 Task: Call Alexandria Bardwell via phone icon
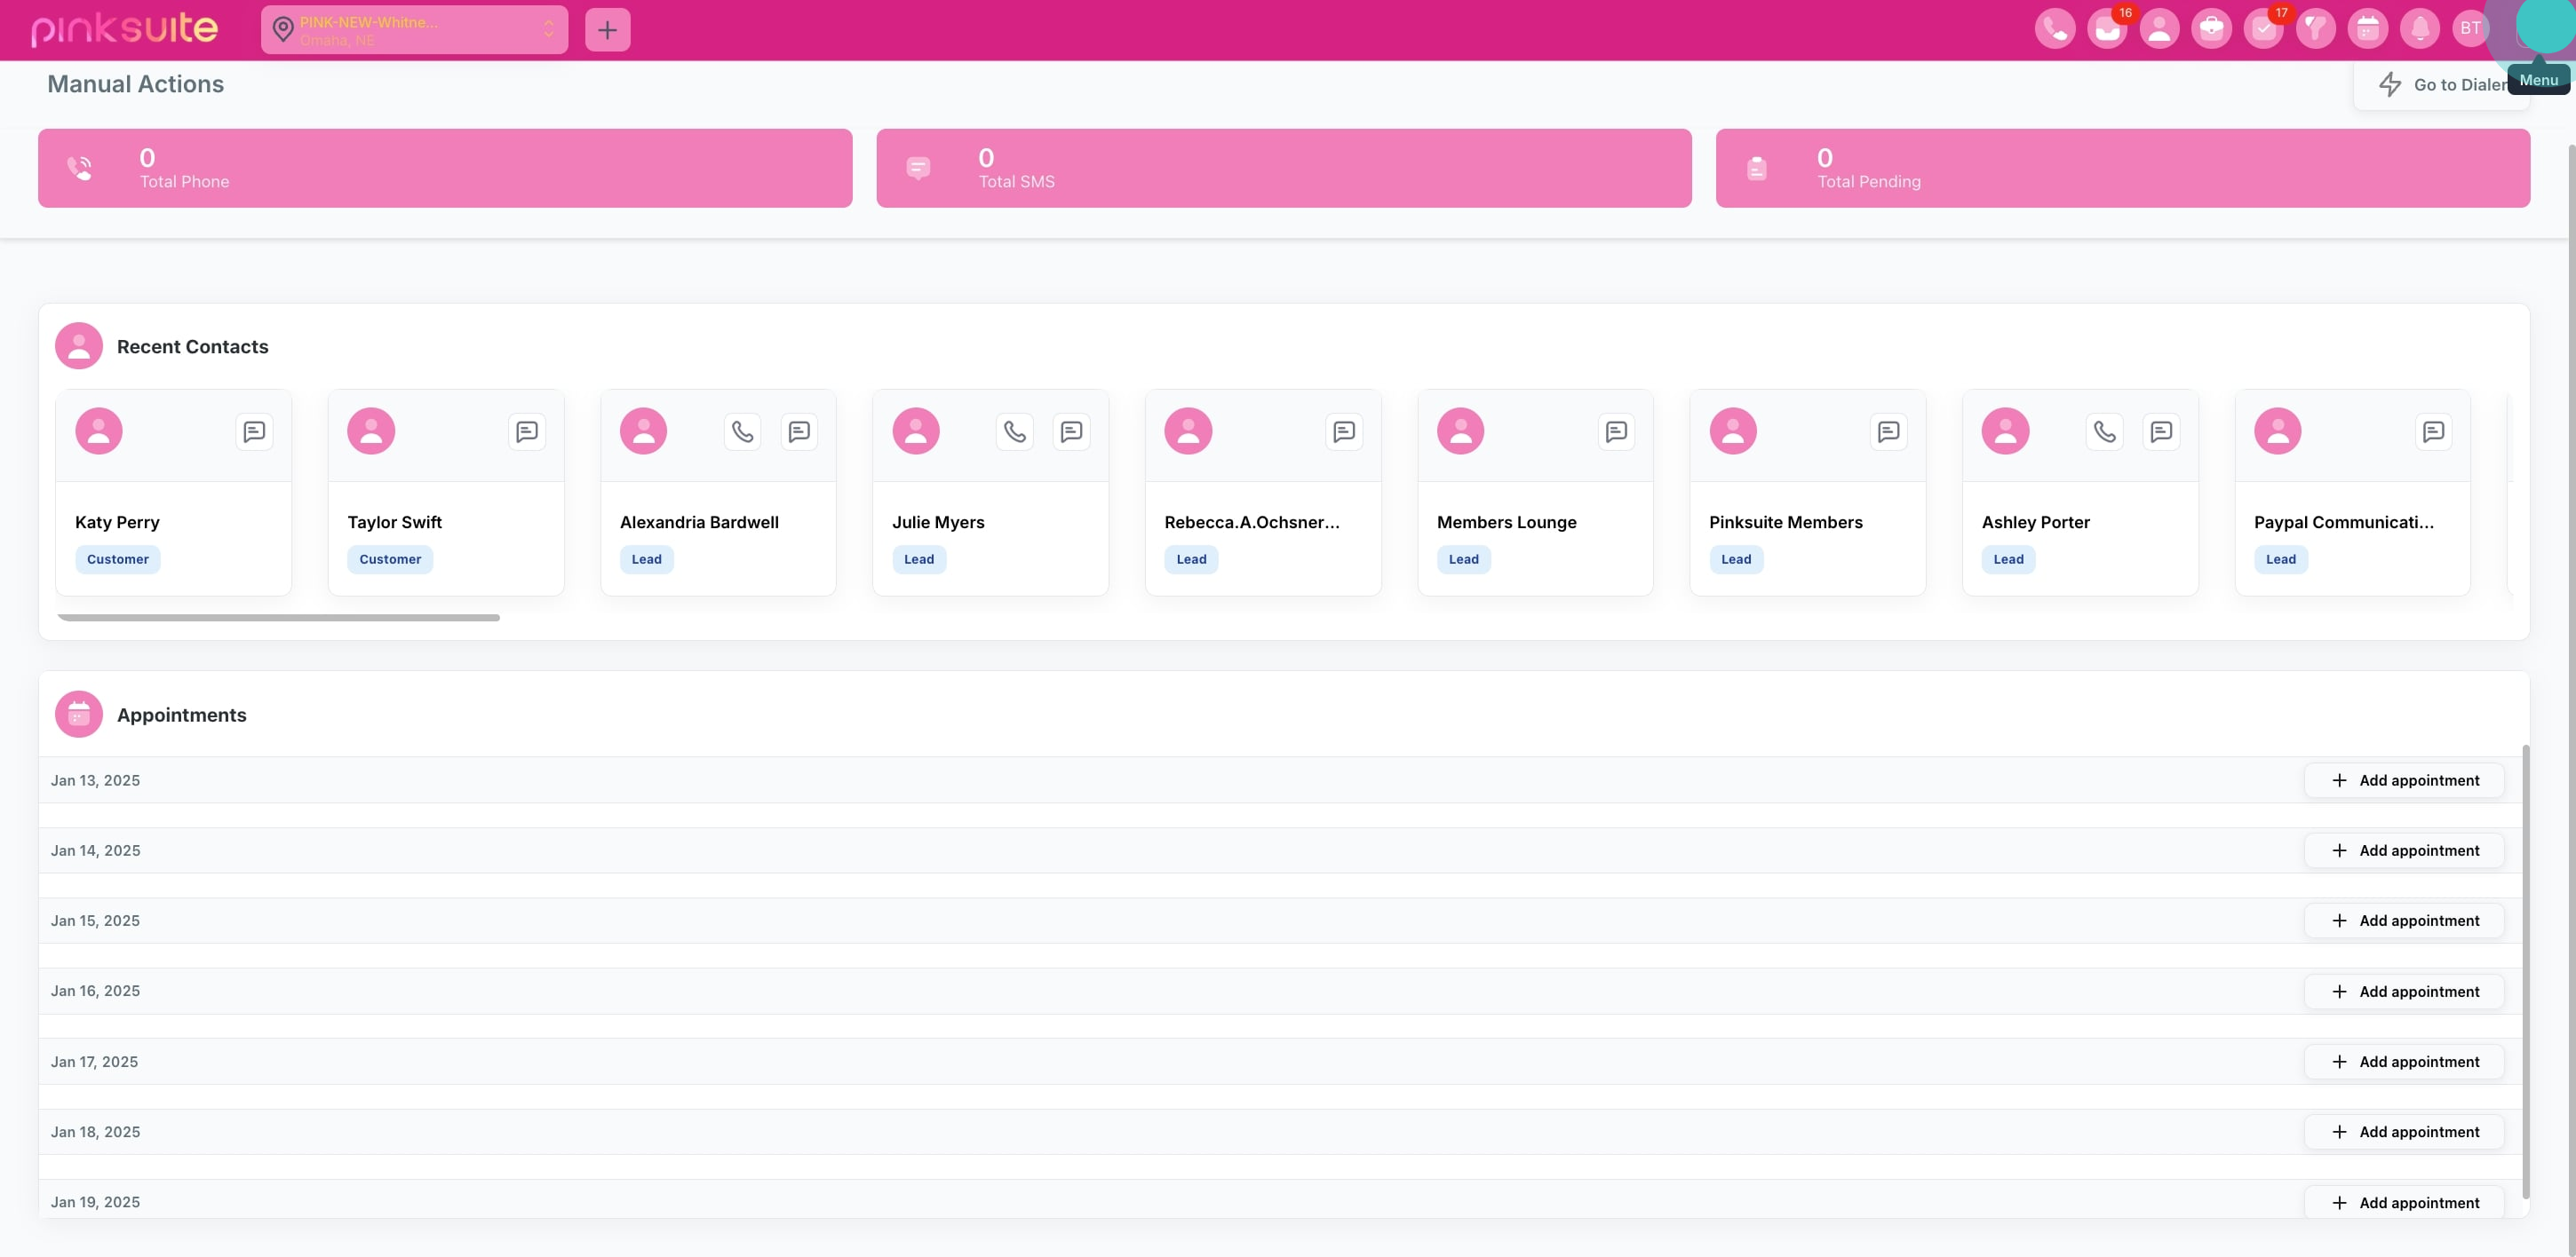point(742,431)
